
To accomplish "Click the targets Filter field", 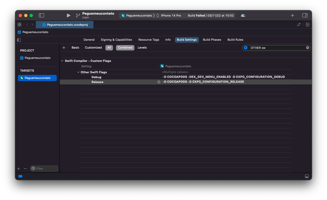I will 44,169.
